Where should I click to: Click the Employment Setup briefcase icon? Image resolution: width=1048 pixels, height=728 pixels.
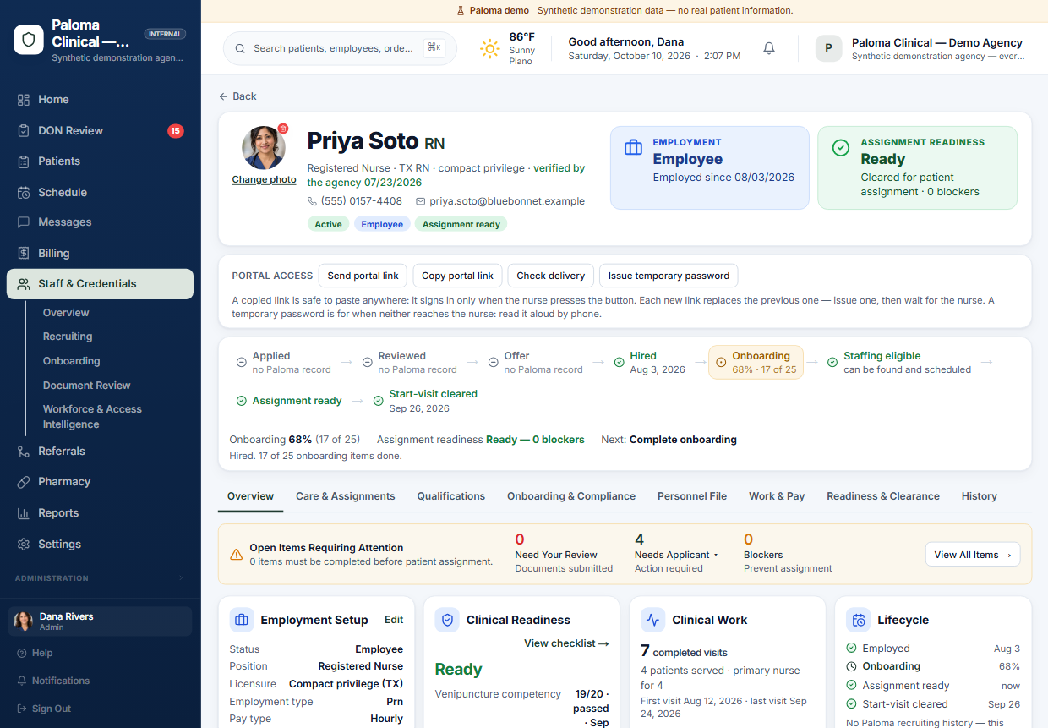[242, 620]
